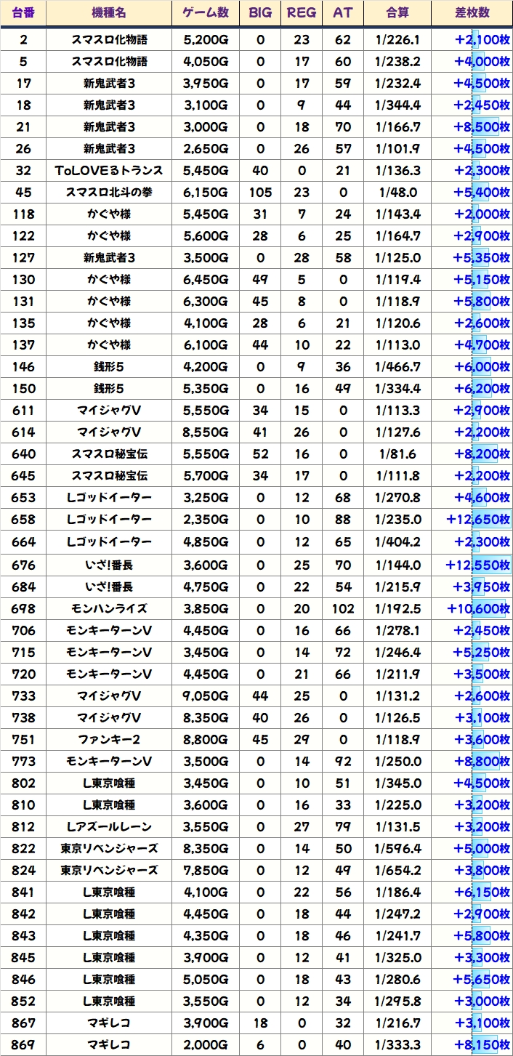Select the BIG count 105 cell
513x1056 pixels.
(260, 193)
